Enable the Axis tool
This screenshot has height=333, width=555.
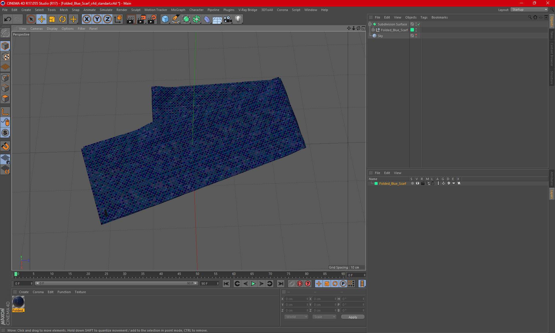point(5,112)
